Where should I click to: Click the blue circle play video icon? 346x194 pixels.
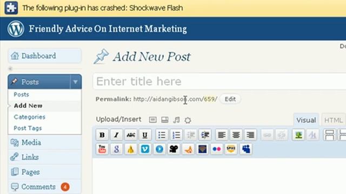[159, 149]
